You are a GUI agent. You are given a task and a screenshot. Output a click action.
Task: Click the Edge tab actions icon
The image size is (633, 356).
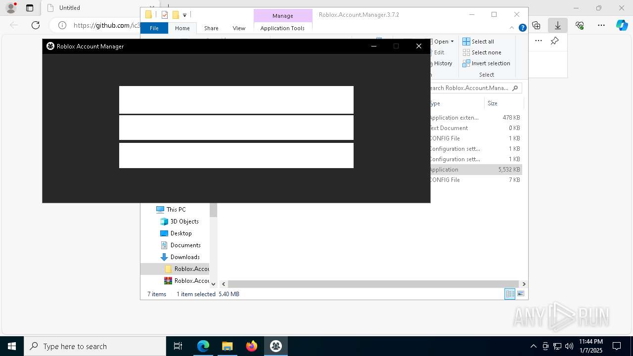point(30,8)
